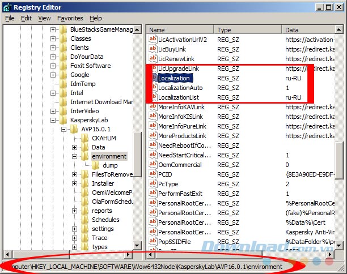Click the KasperskyLab folder icon
This screenshot has width=347, height=274.
64,120
